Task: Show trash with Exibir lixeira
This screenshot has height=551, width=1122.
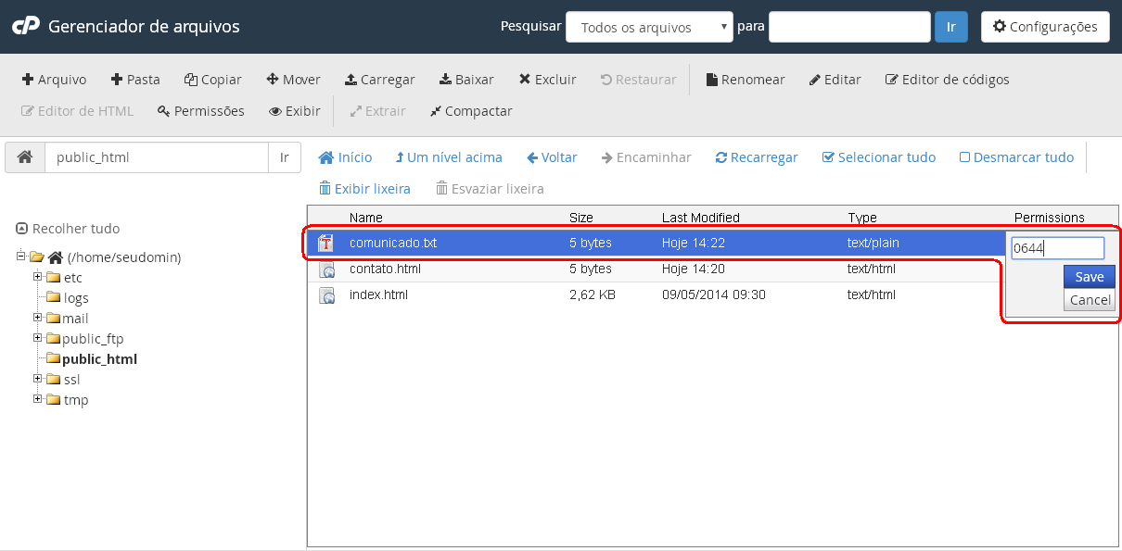Action: pos(364,188)
